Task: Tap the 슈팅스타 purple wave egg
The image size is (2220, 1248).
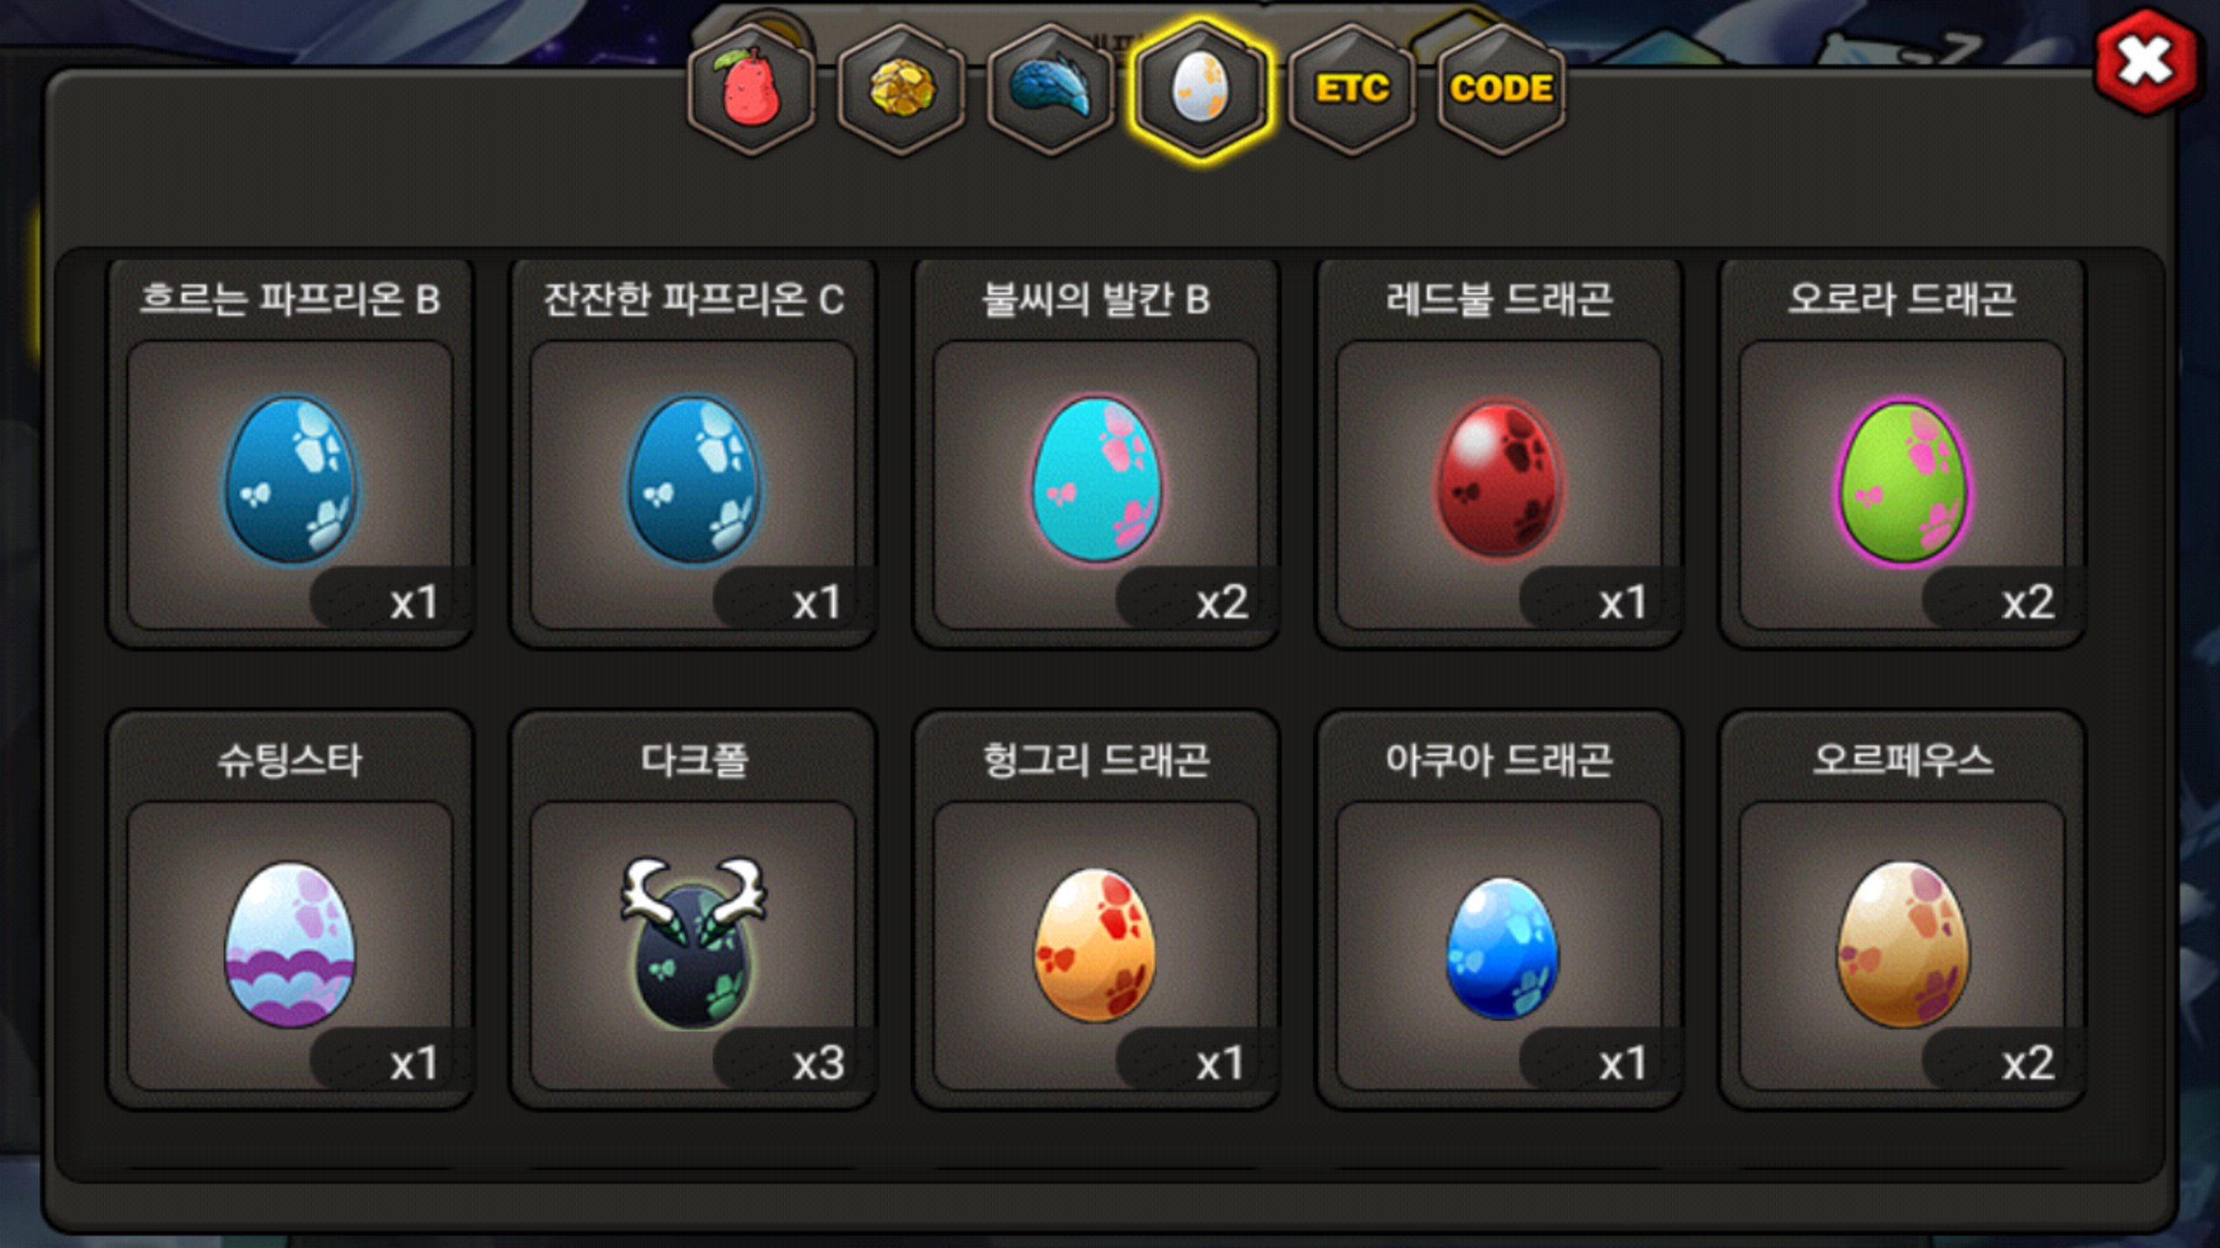Action: pyautogui.click(x=291, y=944)
